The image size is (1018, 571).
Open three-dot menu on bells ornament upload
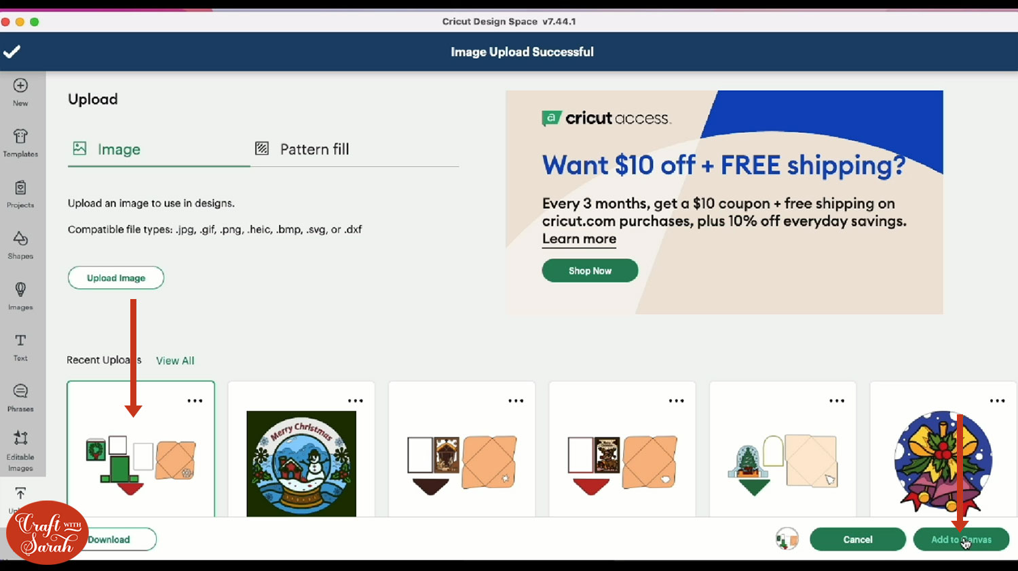point(998,401)
